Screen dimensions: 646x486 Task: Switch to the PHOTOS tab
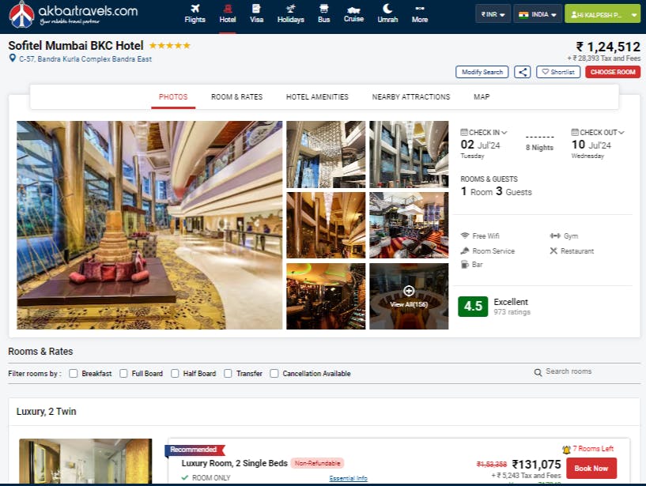click(173, 96)
